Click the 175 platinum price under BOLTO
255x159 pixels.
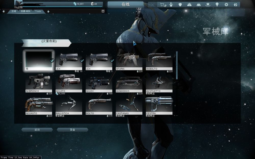[x=110, y=116]
